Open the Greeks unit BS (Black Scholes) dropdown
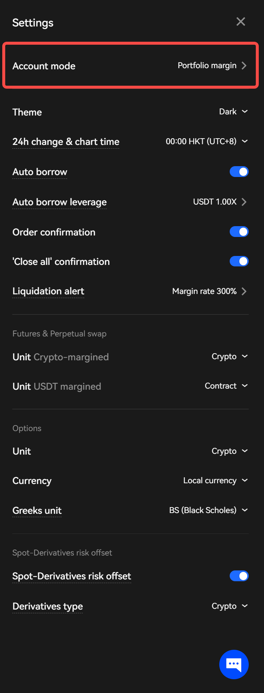 point(208,510)
